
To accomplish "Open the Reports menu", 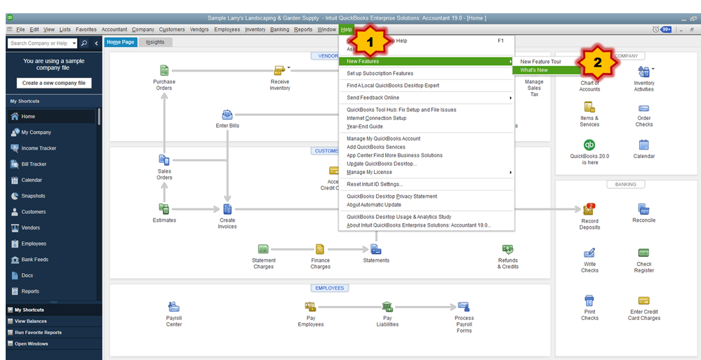I will point(303,29).
